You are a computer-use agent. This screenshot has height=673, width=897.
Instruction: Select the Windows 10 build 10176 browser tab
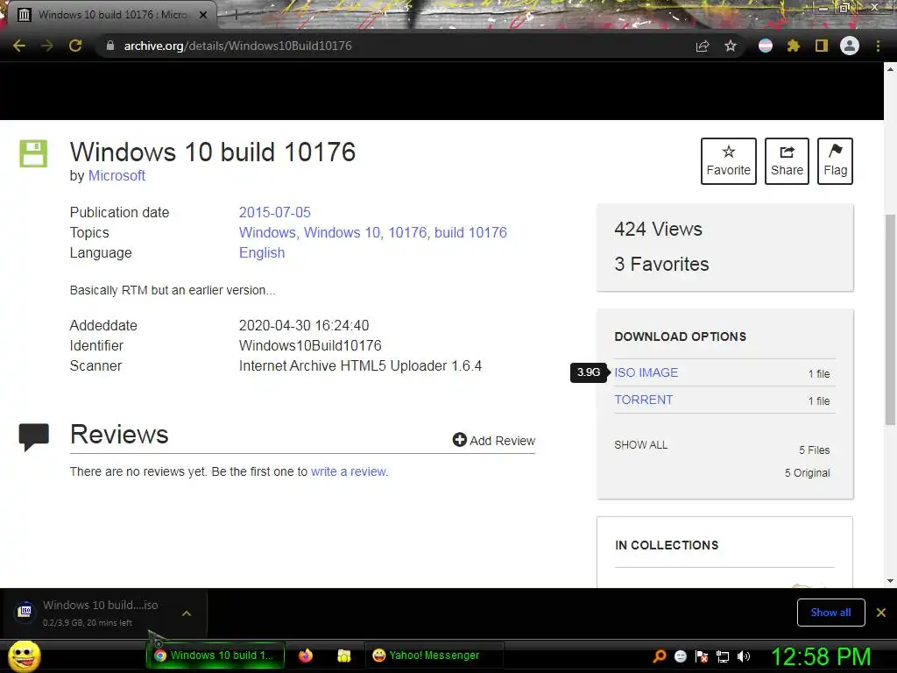click(x=112, y=15)
